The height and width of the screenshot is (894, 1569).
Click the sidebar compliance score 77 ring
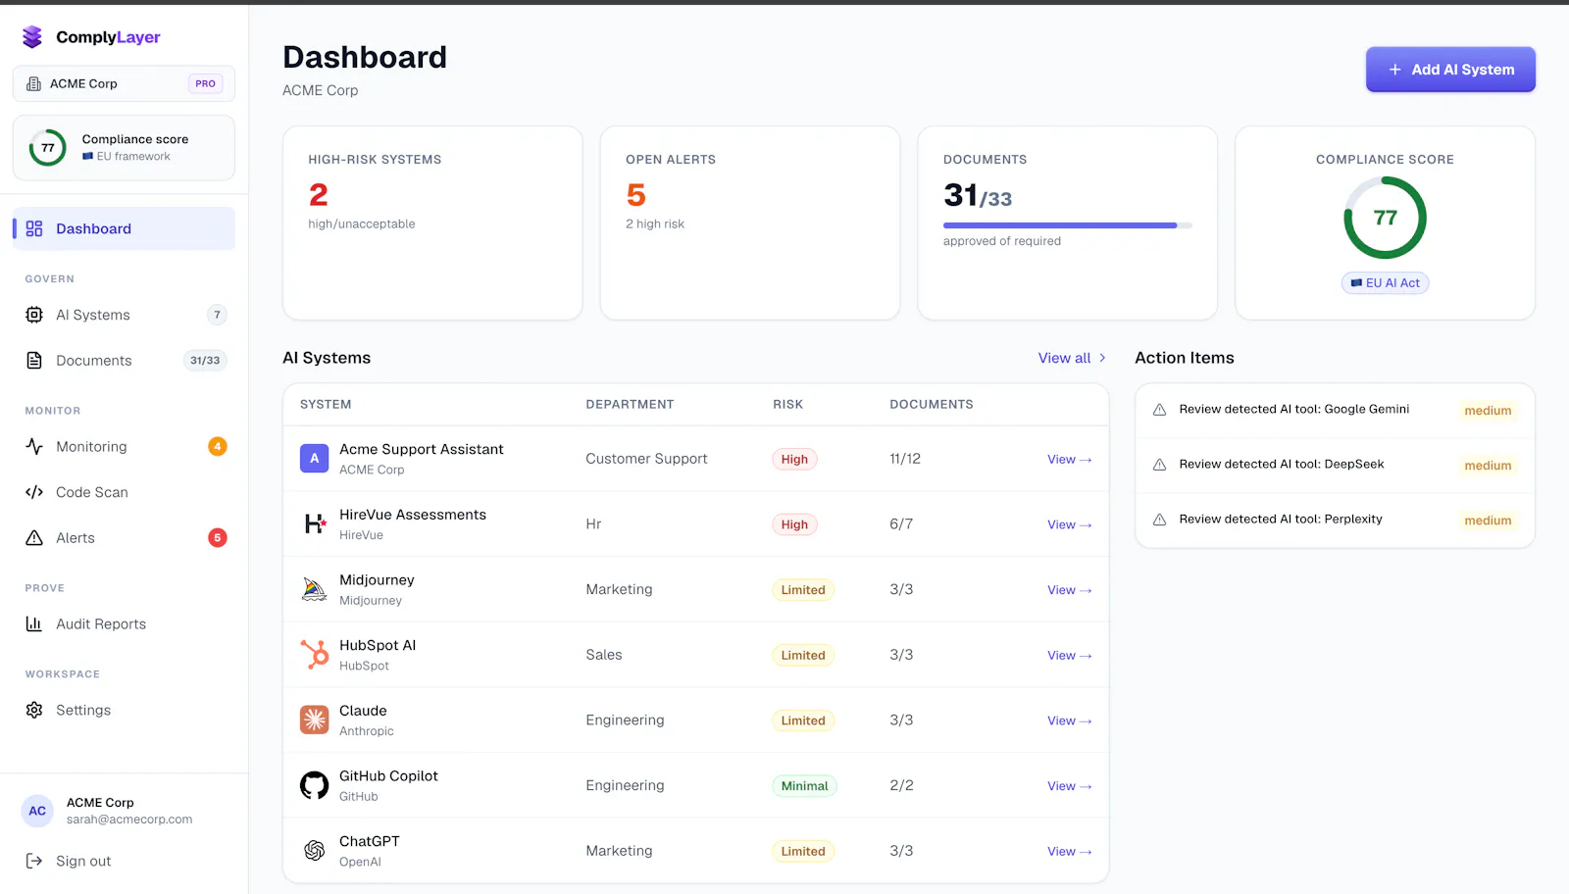point(47,148)
